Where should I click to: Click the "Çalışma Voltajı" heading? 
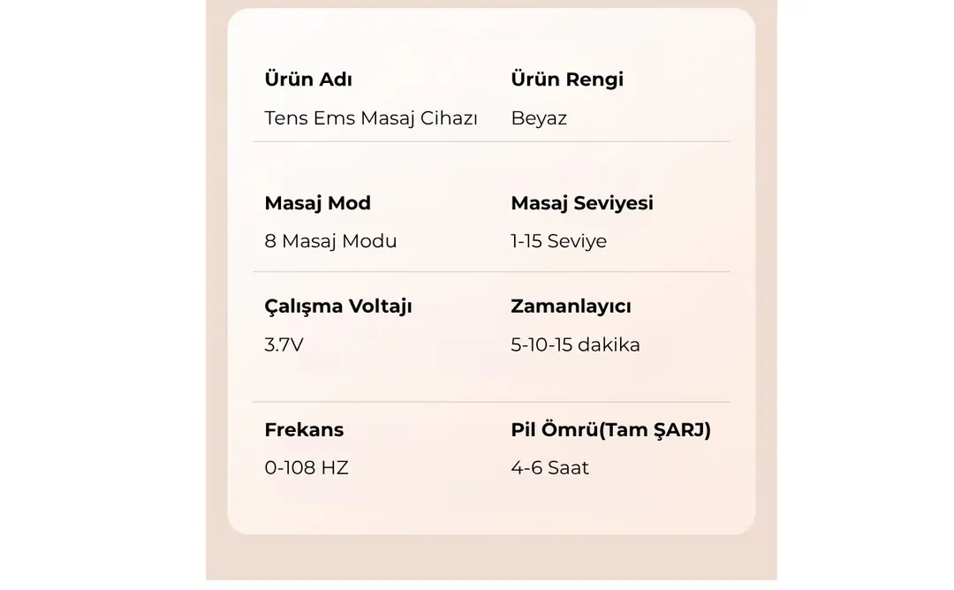338,306
